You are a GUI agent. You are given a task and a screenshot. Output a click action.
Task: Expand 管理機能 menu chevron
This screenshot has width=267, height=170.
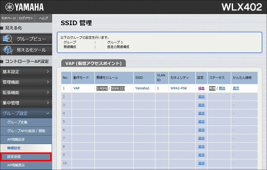[48, 82]
